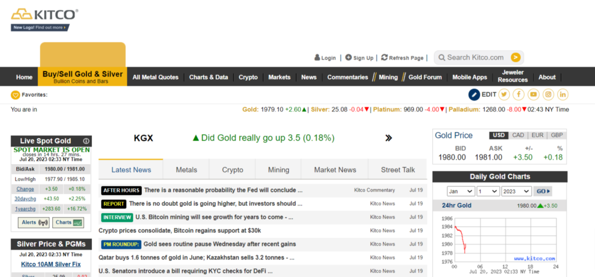Click the Charts button in Live Spot Gold

[69, 222]
